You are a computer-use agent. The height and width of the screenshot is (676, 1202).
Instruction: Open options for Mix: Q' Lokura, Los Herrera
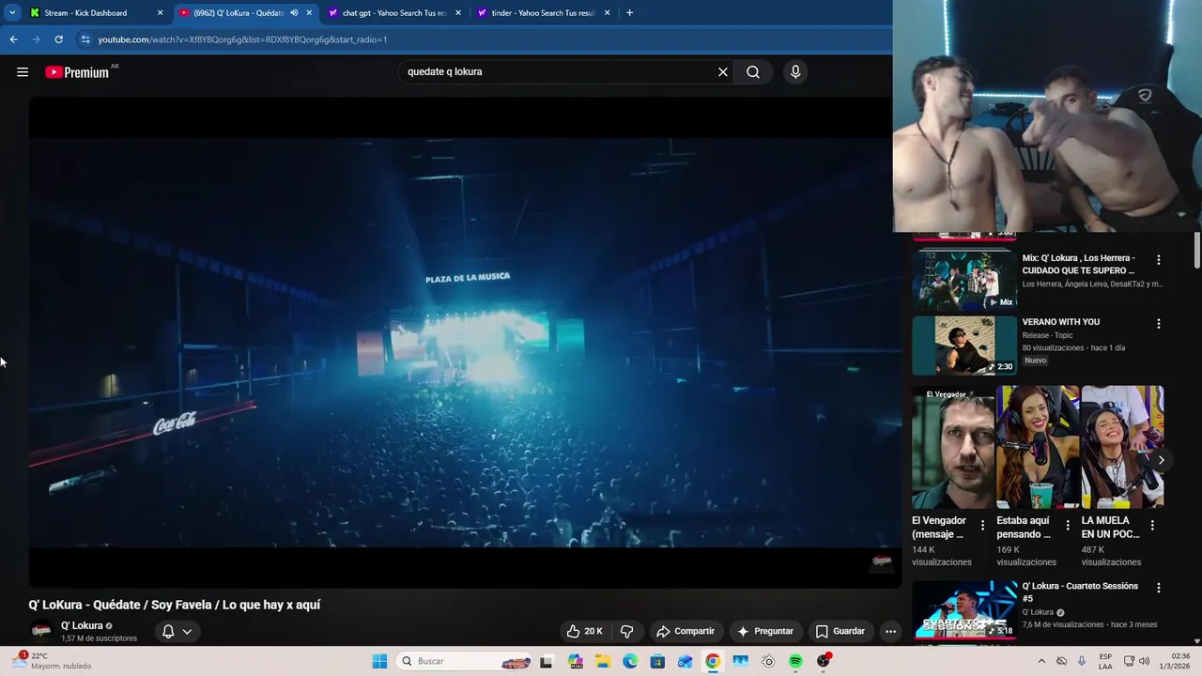[1158, 259]
